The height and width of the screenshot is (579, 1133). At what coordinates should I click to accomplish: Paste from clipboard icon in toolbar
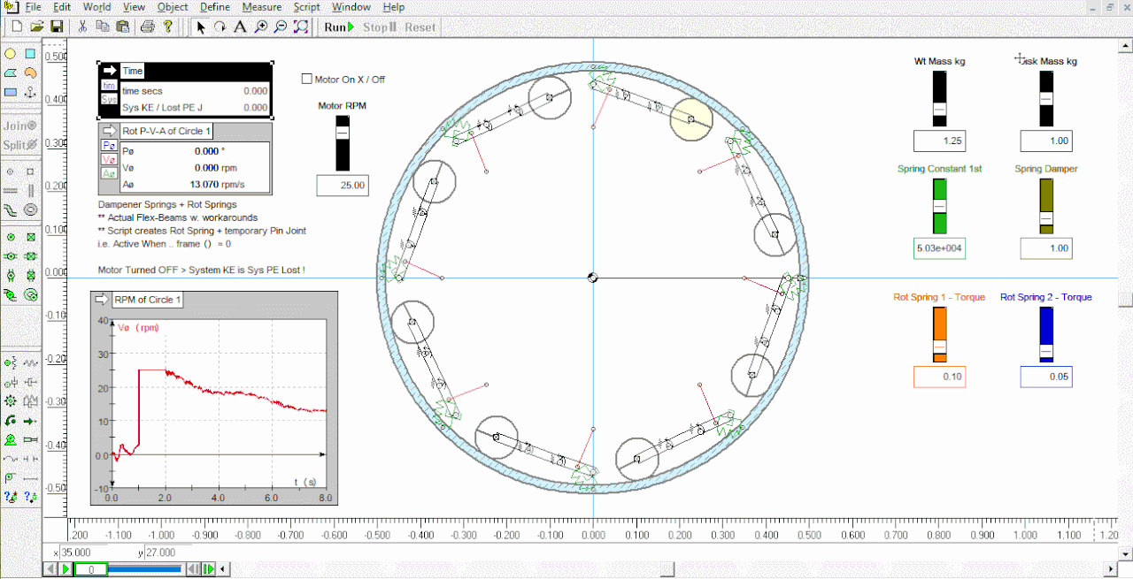point(124,27)
